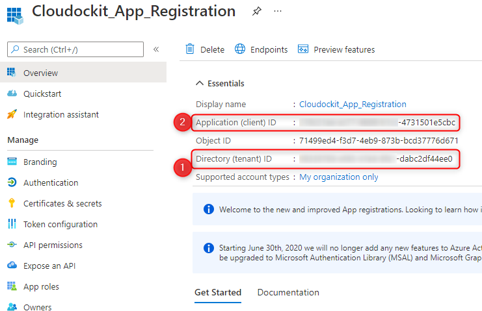
Task: Open the Overview menu item
Action: pyautogui.click(x=83, y=72)
